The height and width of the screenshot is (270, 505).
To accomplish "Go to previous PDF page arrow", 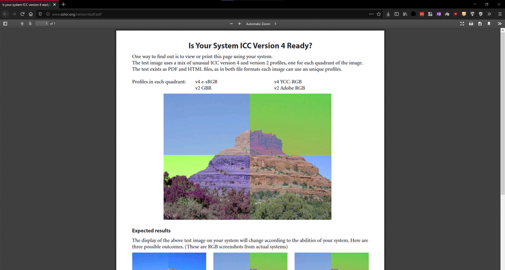I will 22,23.
